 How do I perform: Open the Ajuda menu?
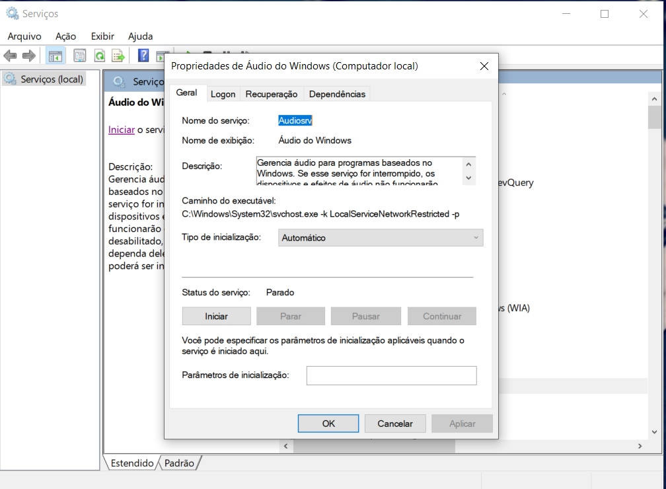tap(141, 36)
